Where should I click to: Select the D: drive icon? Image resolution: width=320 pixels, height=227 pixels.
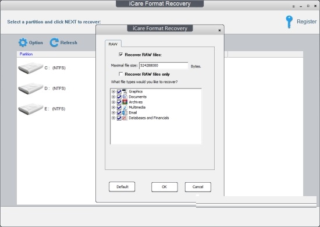coord(31,88)
